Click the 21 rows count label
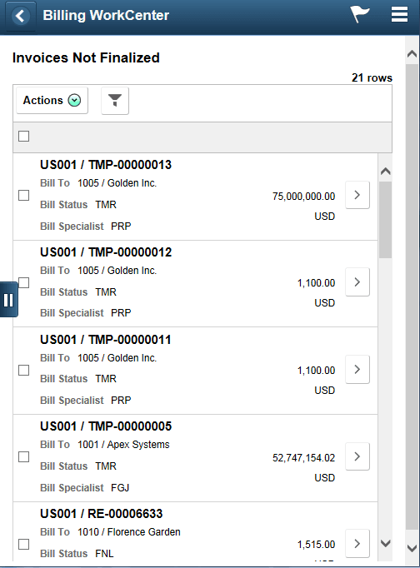420x568 pixels. click(372, 77)
